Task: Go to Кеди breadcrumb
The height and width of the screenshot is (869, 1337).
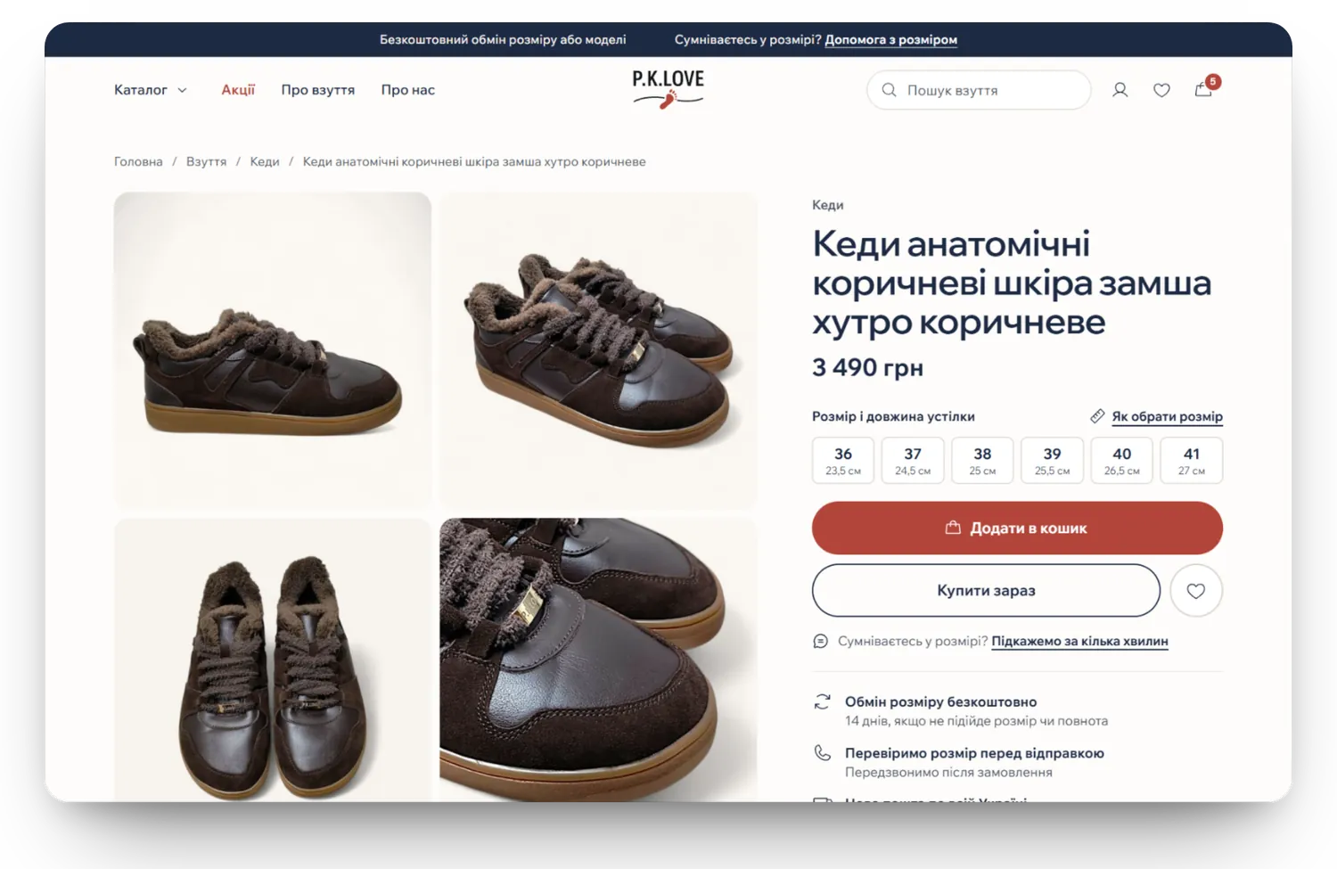Action: (x=265, y=161)
